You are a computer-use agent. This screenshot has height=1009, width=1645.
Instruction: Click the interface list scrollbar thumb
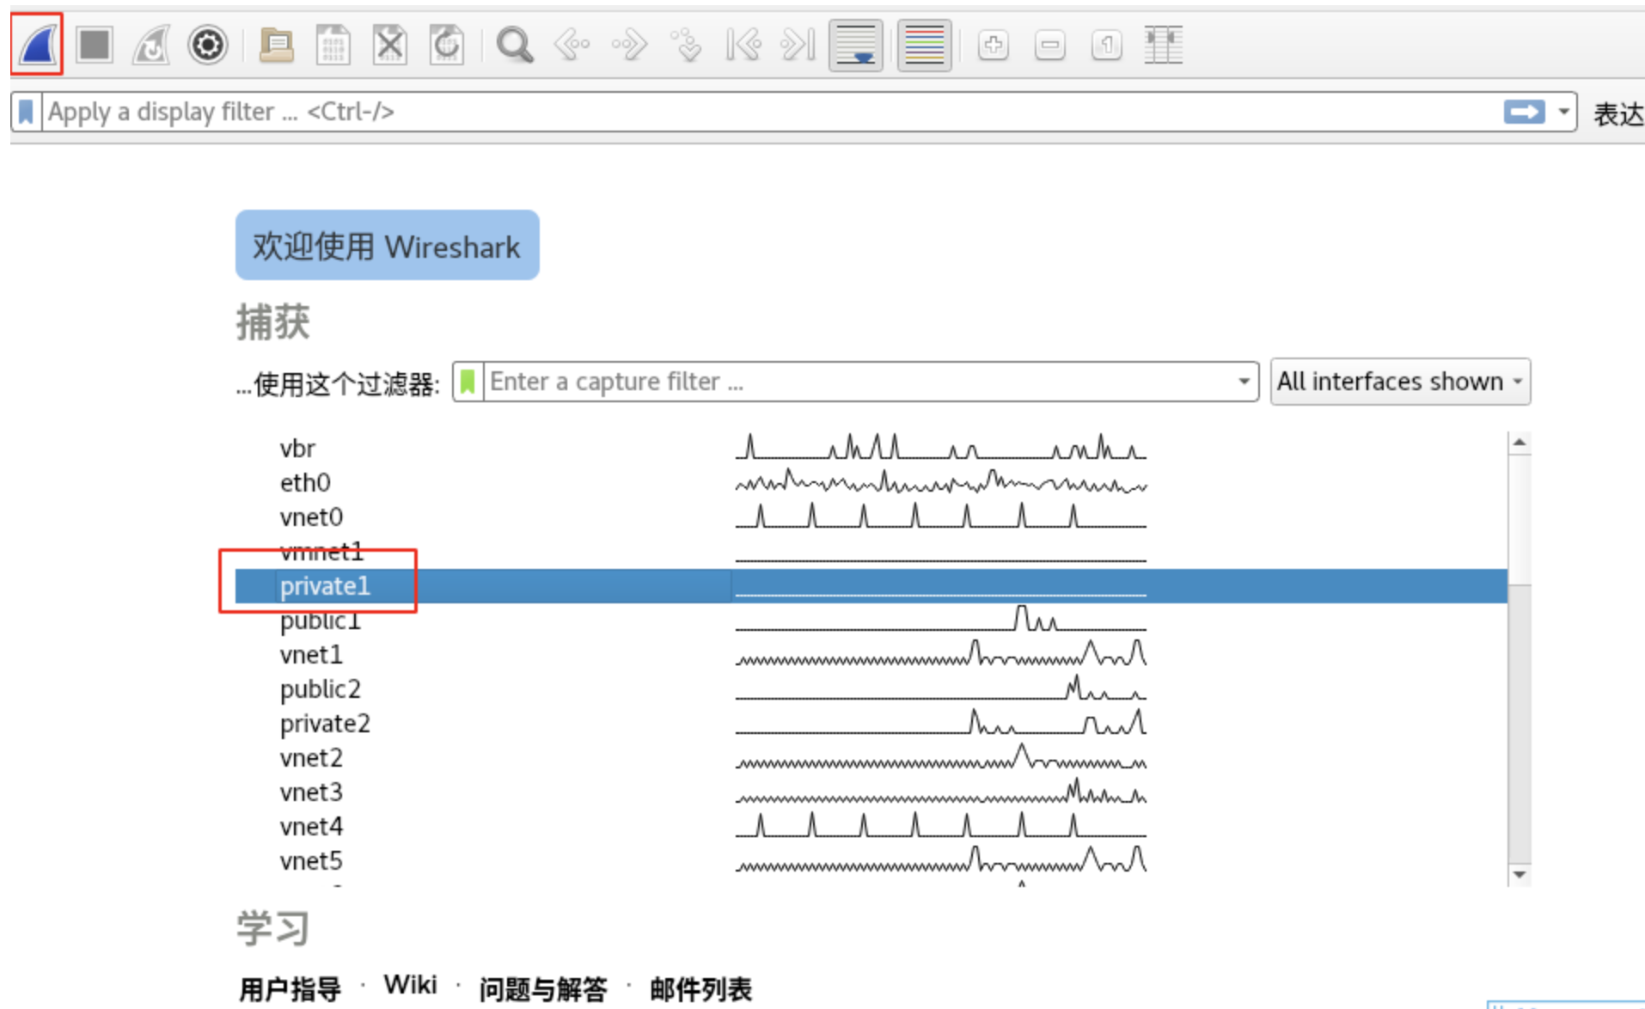pos(1519,520)
